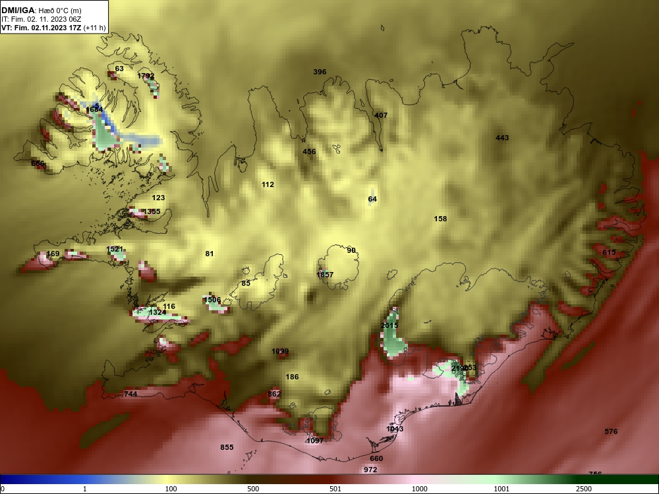This screenshot has width=659, height=494.
Task: Click the '1324' map value
Action: pos(158,312)
